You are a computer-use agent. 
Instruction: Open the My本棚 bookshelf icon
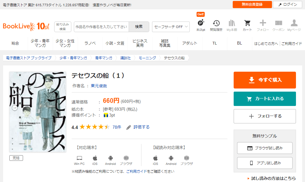(x=232, y=23)
